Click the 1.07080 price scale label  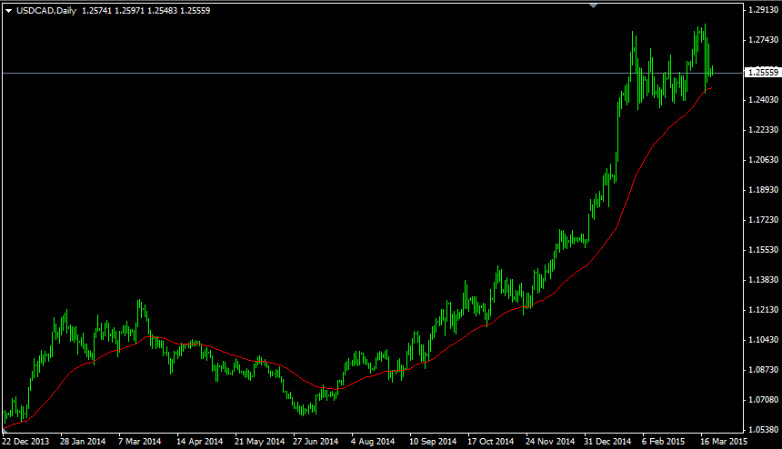pos(764,399)
